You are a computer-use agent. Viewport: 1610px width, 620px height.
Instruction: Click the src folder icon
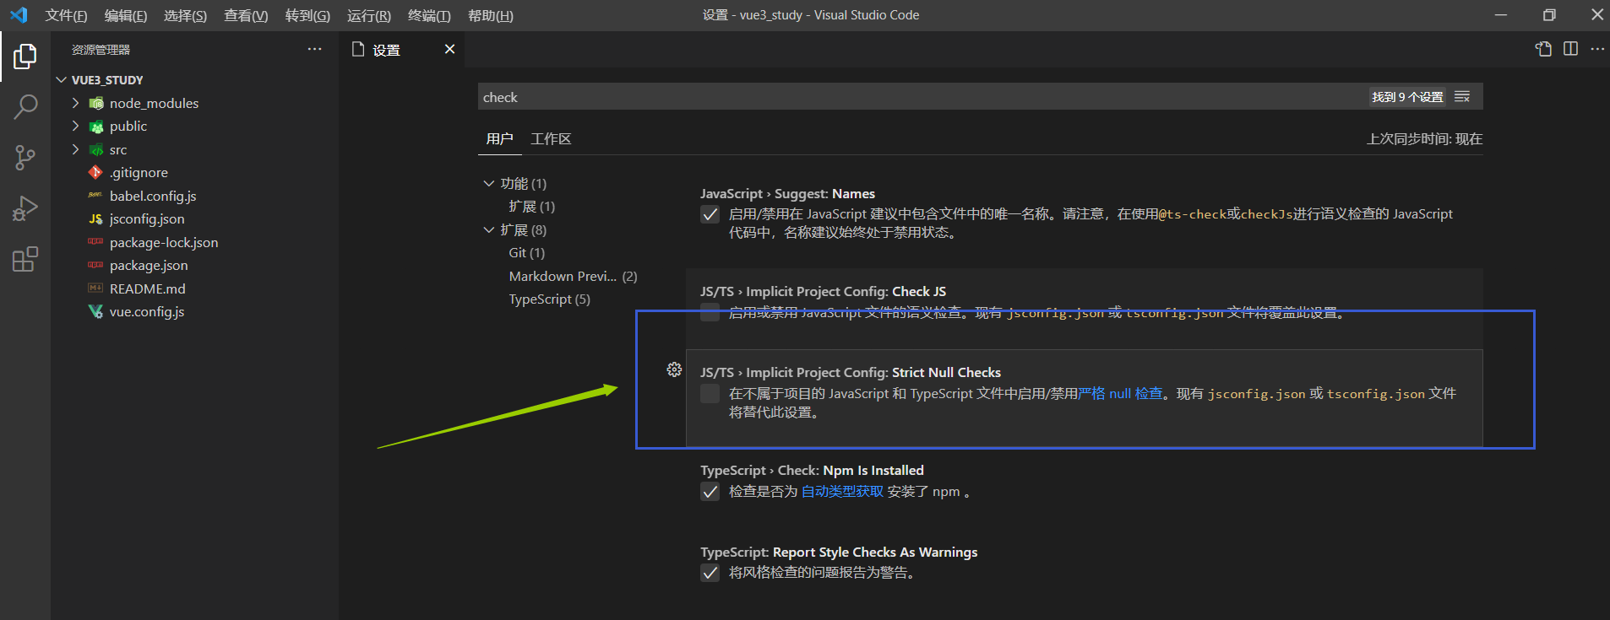(96, 150)
